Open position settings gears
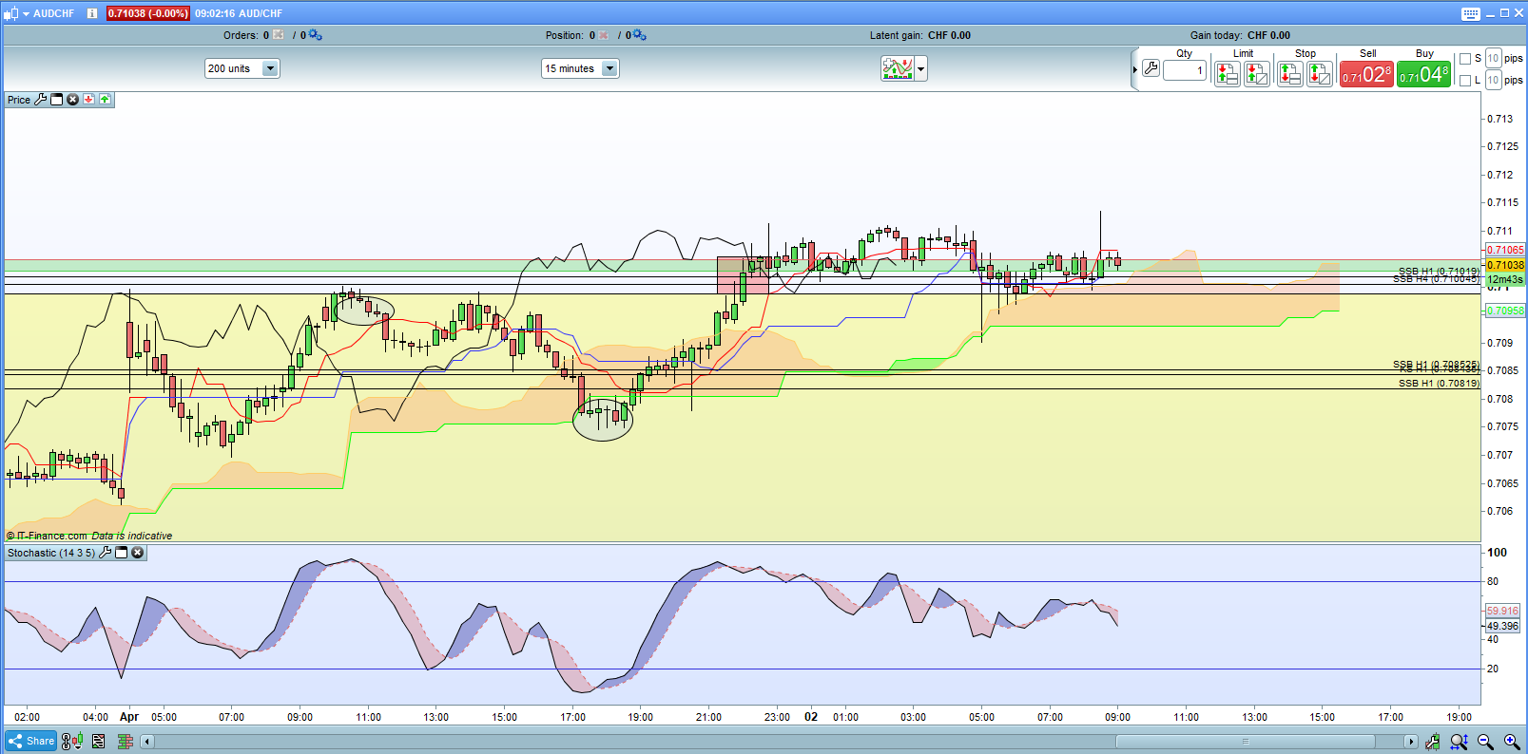The width and height of the screenshot is (1528, 754). tap(639, 35)
